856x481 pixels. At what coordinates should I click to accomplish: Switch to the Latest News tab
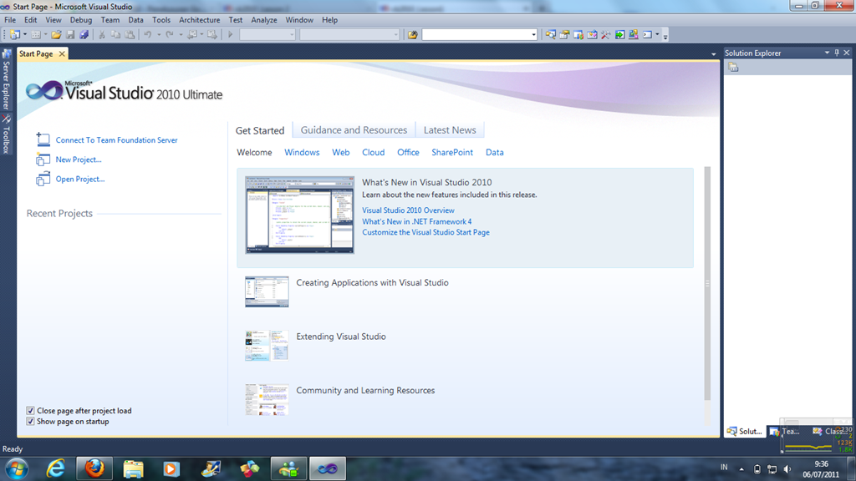(450, 130)
